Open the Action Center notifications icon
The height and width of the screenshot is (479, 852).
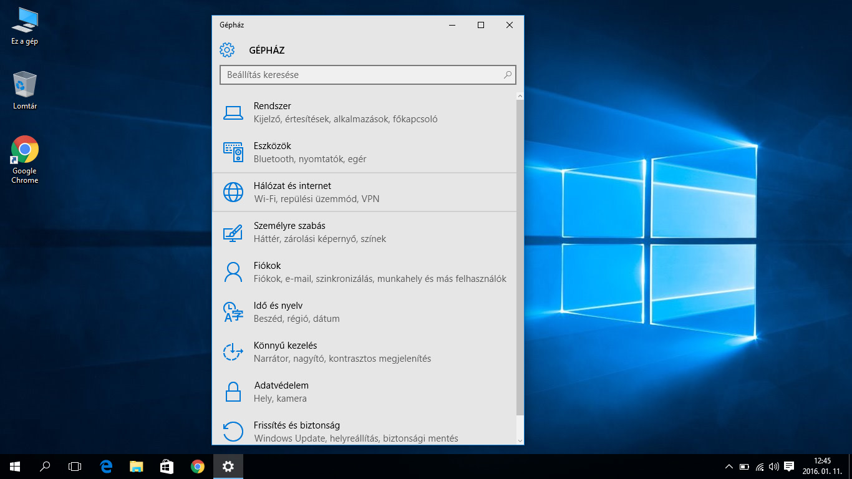pyautogui.click(x=789, y=467)
